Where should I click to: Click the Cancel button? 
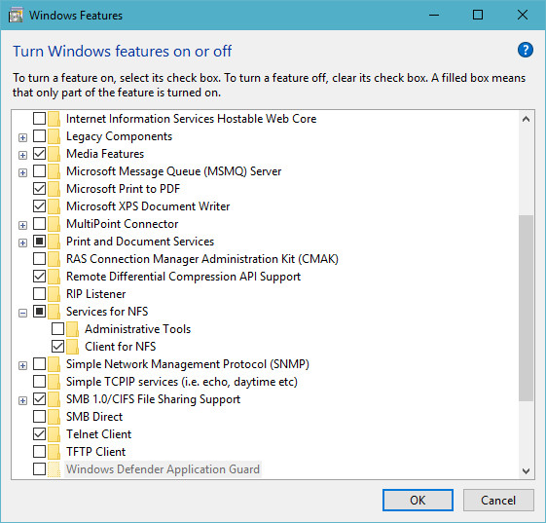pyautogui.click(x=498, y=501)
